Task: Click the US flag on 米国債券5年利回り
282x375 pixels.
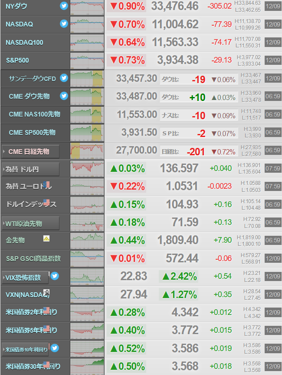Action: point(47,328)
